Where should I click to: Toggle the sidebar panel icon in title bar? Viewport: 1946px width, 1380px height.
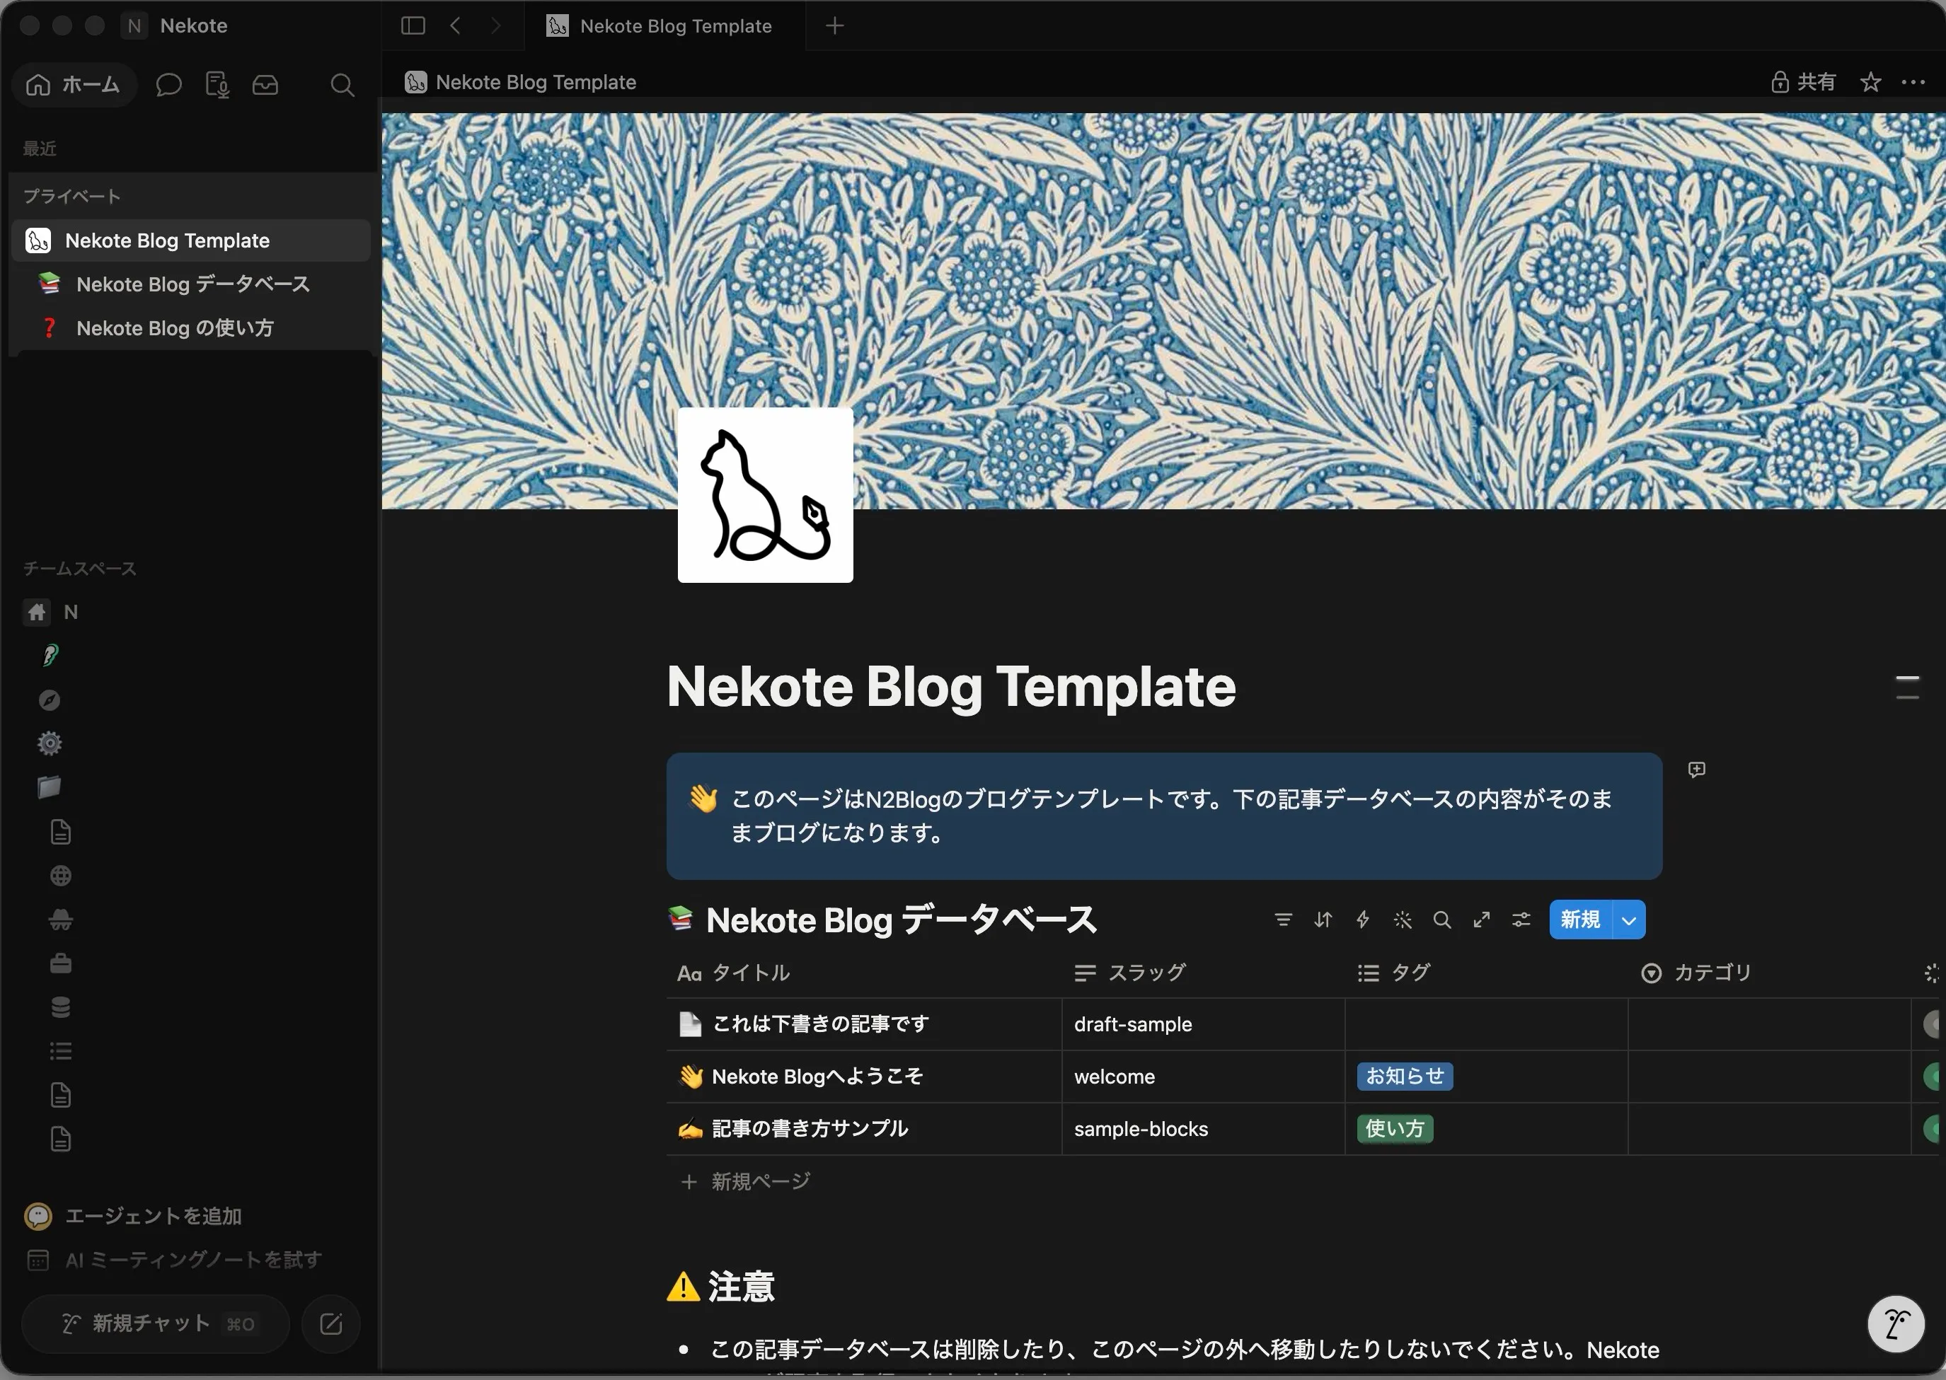[x=413, y=25]
